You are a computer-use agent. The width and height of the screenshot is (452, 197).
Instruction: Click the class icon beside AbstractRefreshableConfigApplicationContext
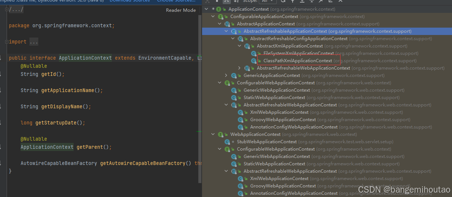pyautogui.click(x=240, y=39)
